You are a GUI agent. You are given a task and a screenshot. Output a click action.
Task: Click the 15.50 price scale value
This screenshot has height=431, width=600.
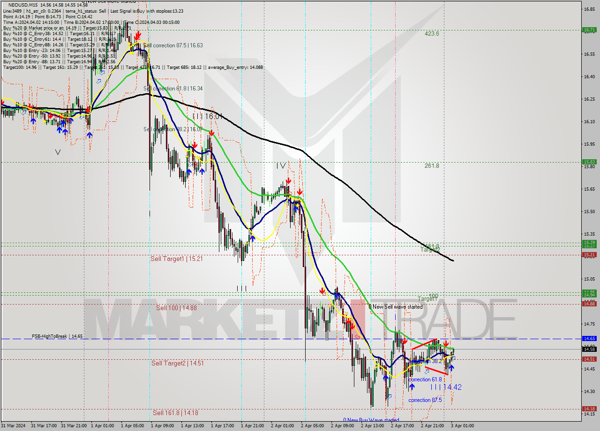coord(589,212)
